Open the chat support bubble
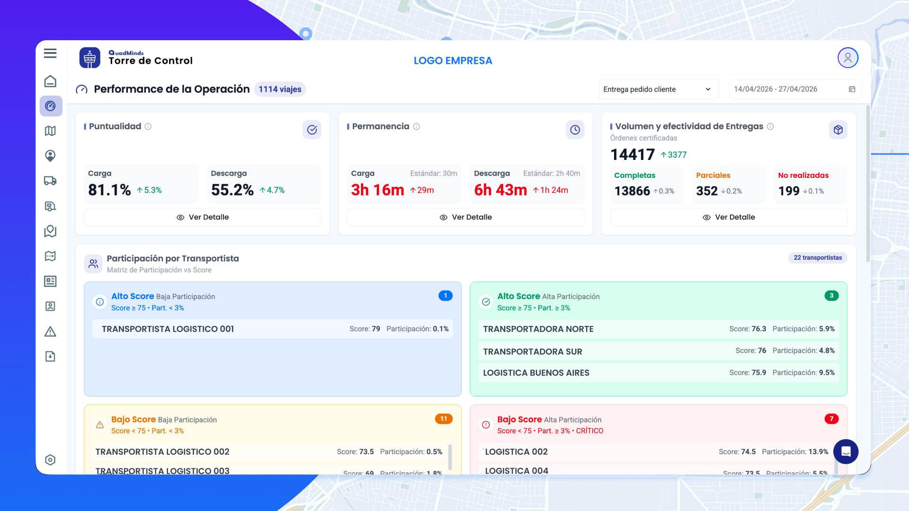909x511 pixels. click(x=846, y=451)
